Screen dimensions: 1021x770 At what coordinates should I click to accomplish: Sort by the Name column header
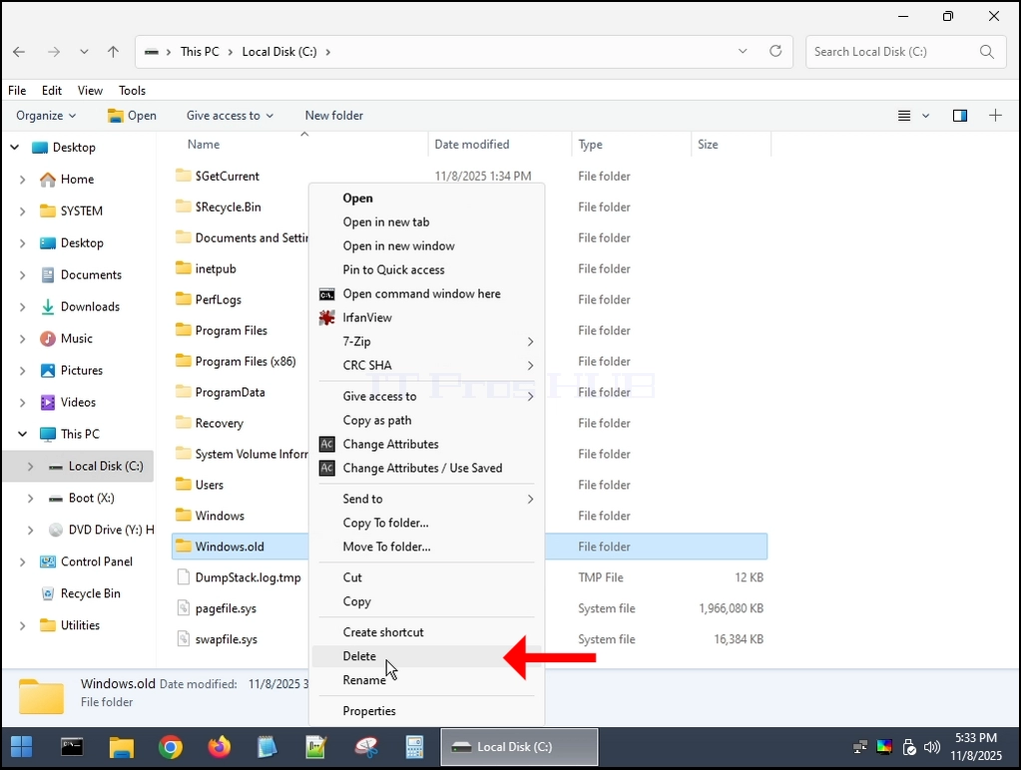204,145
